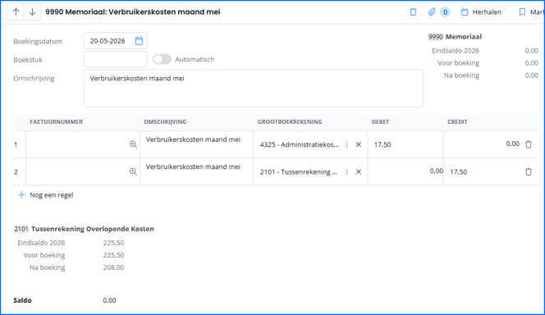Clear the 4325 Administratiekosten account
This screenshot has width=545, height=315.
(x=359, y=144)
